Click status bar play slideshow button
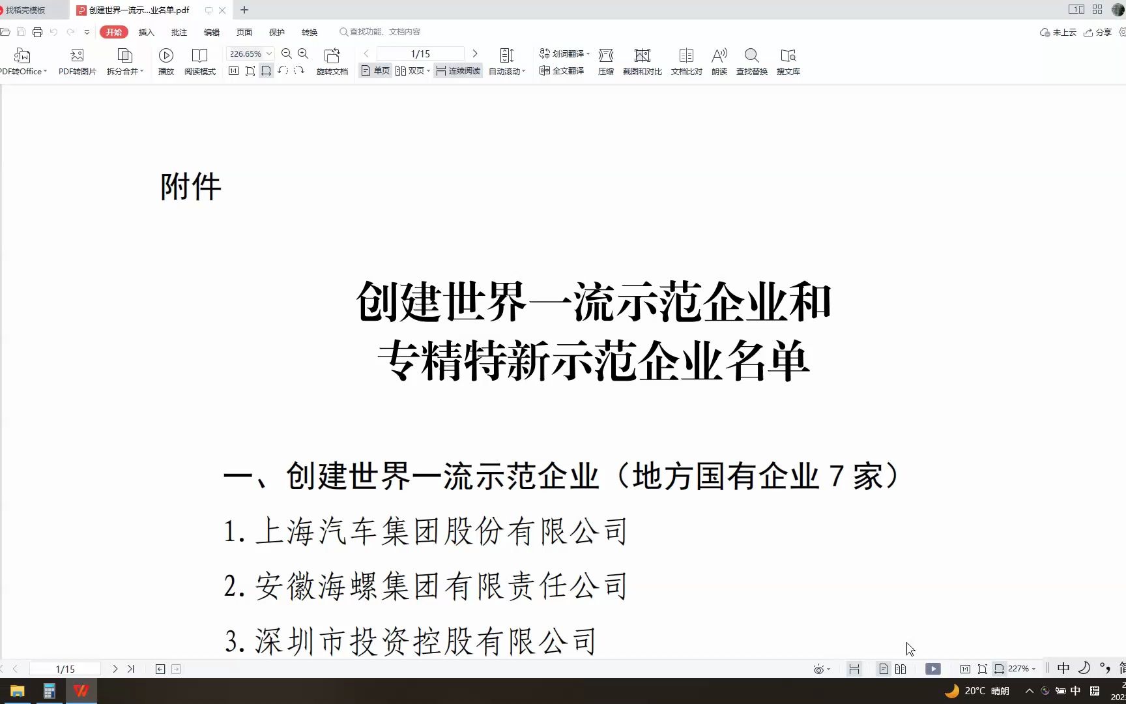Screen dimensions: 1126x704 point(933,669)
